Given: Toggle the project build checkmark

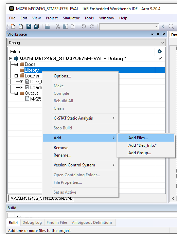Looking at the screenshot, I should pos(160,58).
